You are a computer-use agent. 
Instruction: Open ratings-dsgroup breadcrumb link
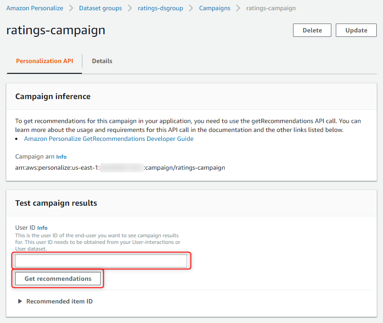160,8
